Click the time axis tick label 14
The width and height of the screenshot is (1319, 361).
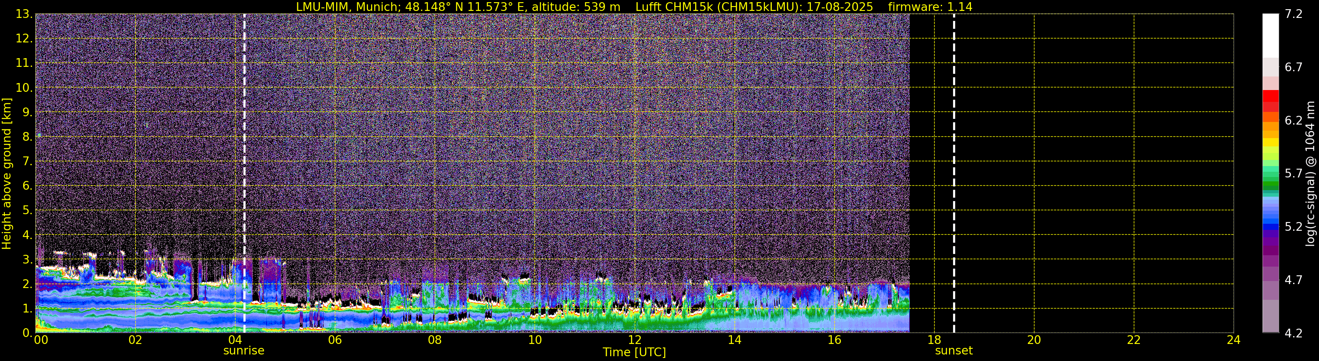734,340
